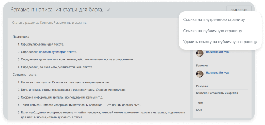This screenshot has height=125, width=265.
Task: Click the article title Регламент написания статьи
Action: (x=57, y=10)
